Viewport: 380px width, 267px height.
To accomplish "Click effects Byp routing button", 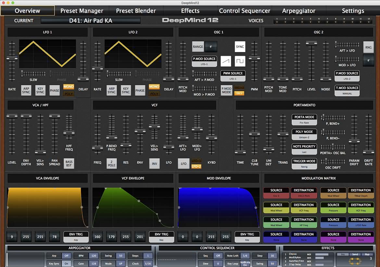I will pos(367,254).
